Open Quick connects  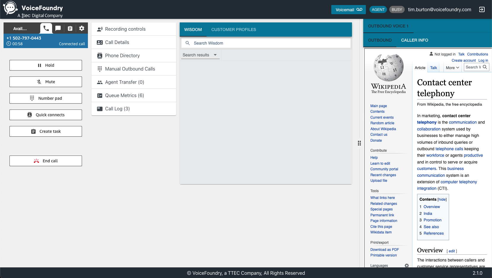coord(46,115)
